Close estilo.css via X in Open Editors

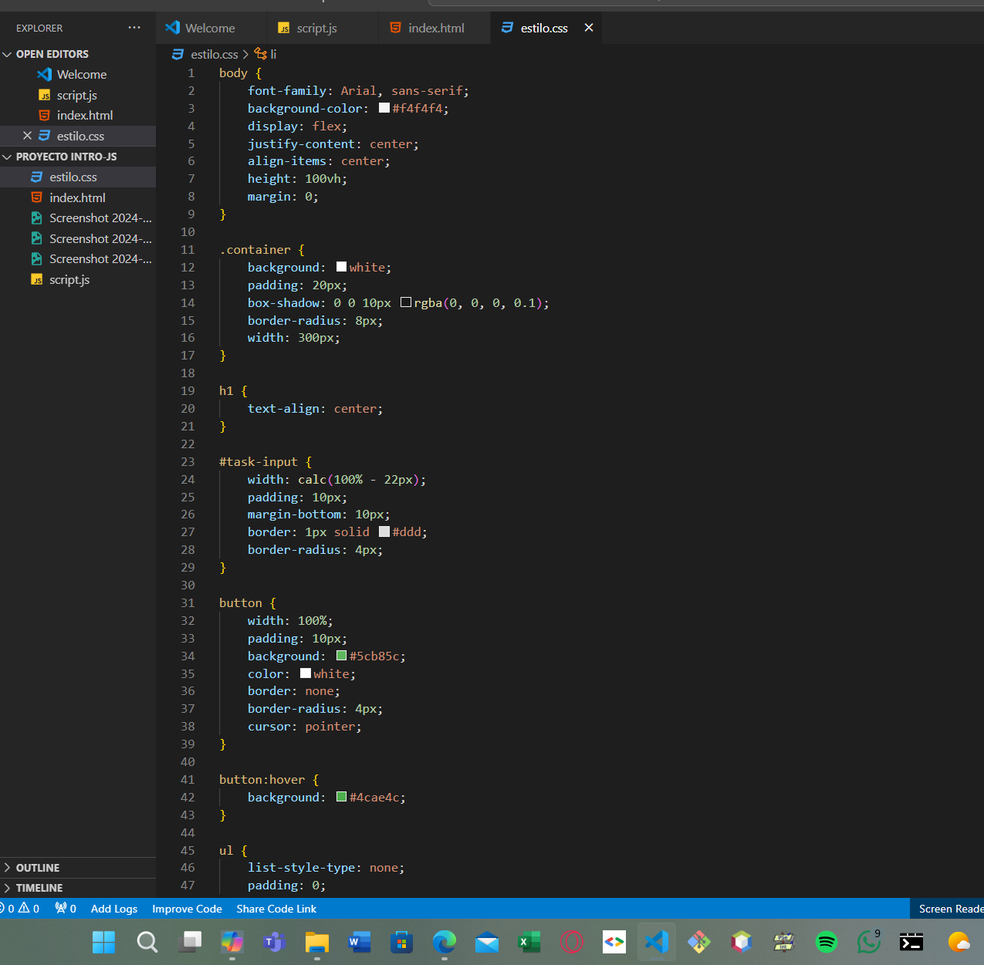pos(27,136)
